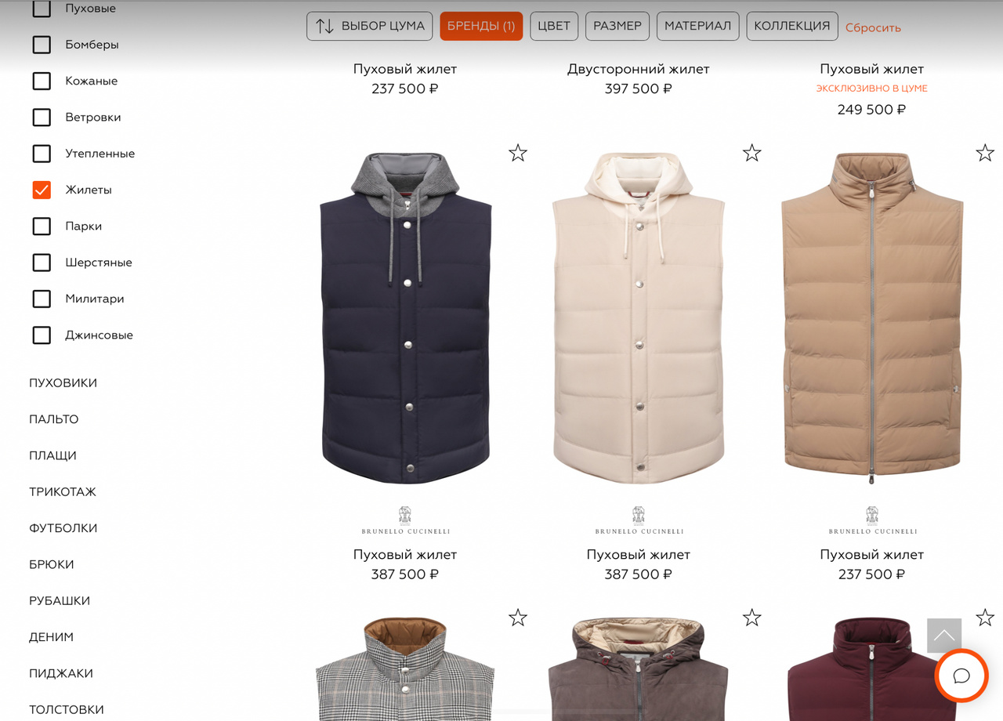
Task: Uncheck the Жилеты checkbox
Action: click(42, 190)
